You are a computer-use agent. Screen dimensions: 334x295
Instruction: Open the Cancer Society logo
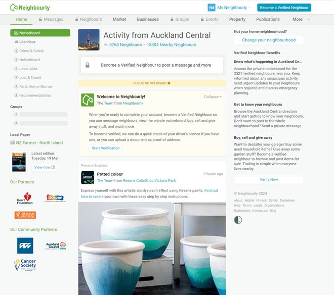pos(25,265)
